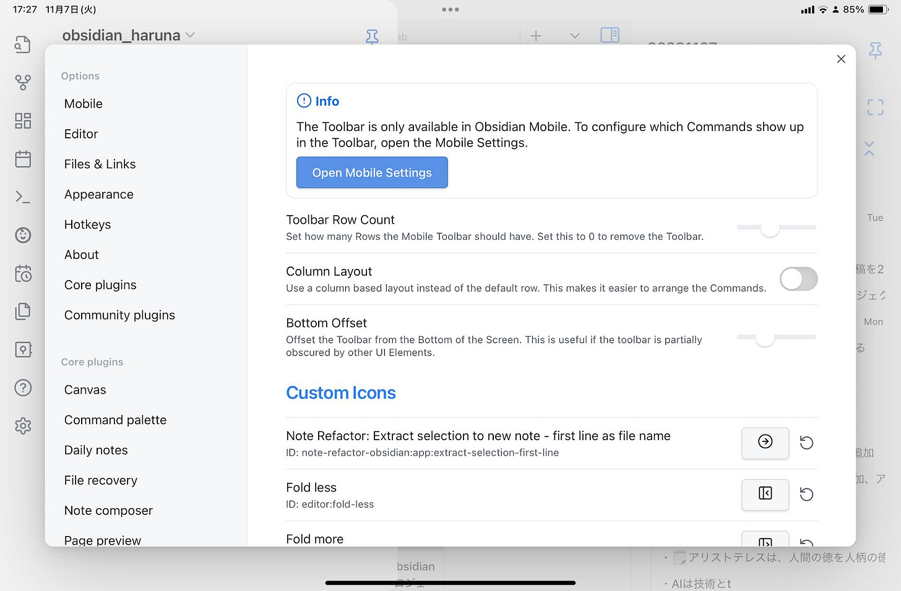Click the battery indicator in status bar
The height and width of the screenshot is (591, 901).
(878, 9)
